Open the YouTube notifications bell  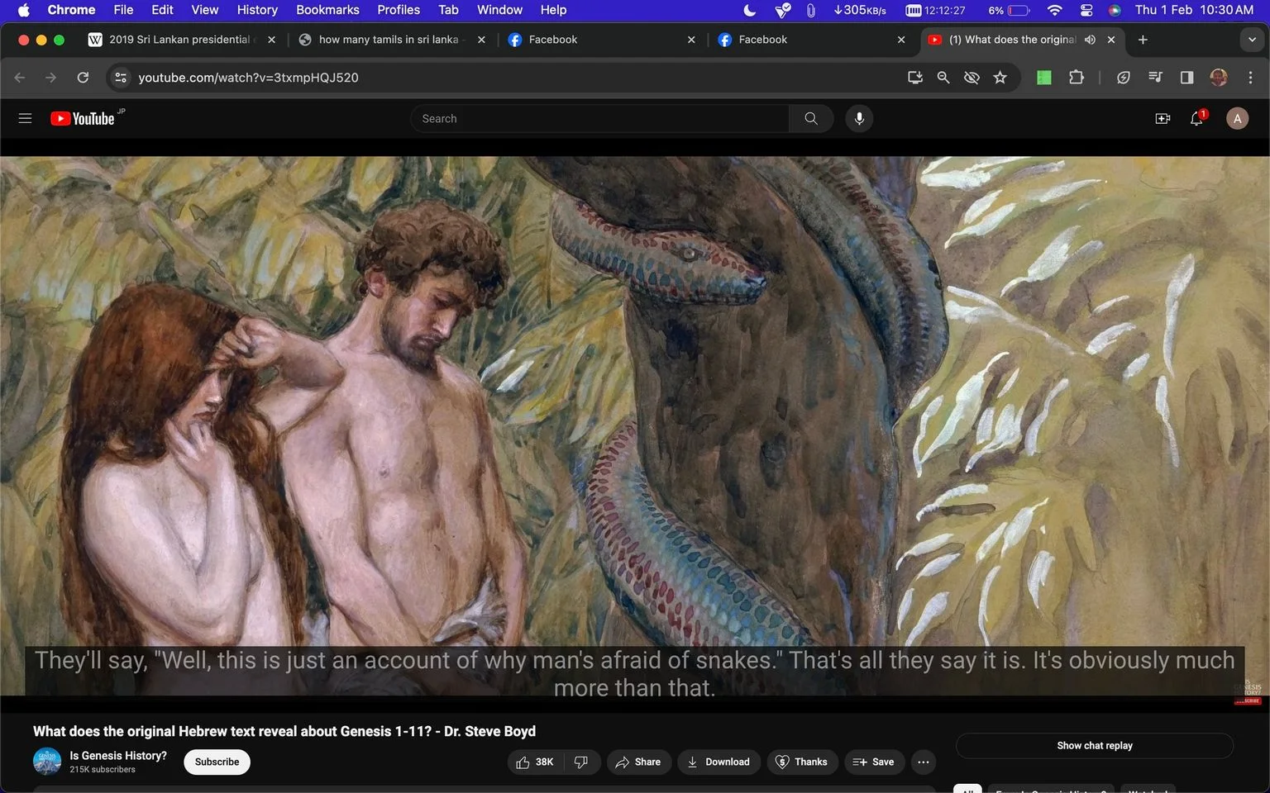point(1196,118)
